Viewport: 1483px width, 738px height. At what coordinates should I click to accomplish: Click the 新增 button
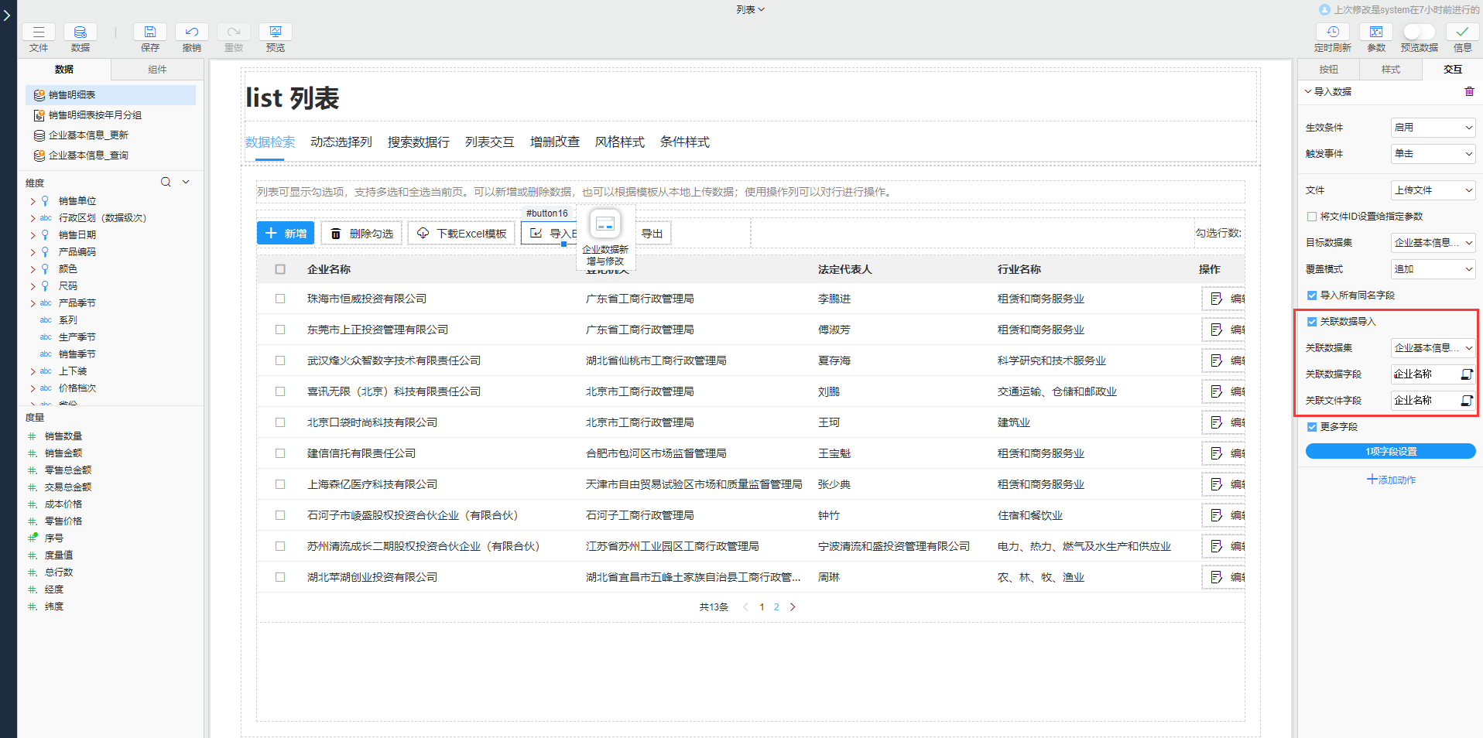285,232
